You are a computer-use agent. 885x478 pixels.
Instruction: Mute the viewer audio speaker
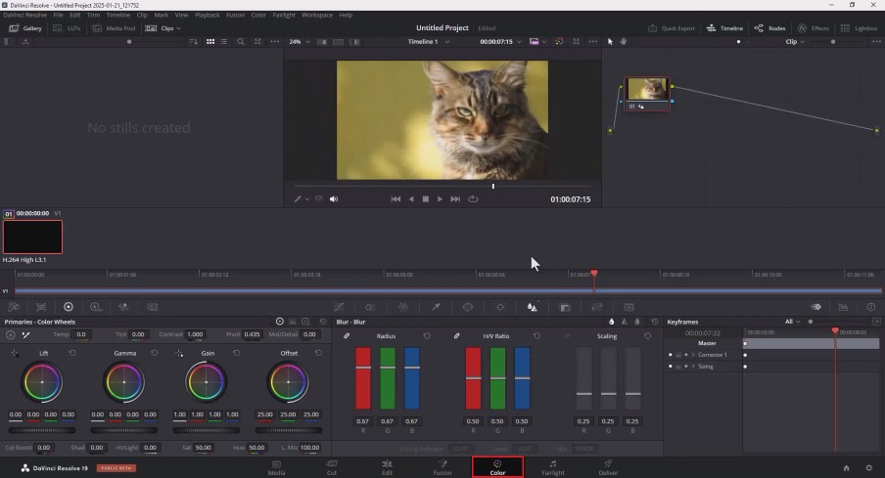(334, 199)
